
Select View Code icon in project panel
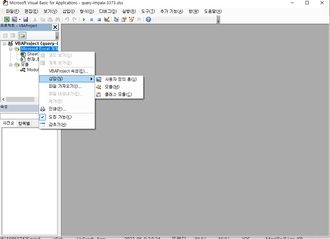[5, 35]
